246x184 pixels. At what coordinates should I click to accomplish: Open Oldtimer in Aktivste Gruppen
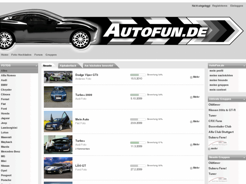point(214,104)
